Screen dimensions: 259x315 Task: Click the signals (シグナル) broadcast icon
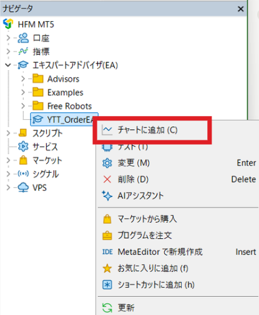click(x=23, y=173)
